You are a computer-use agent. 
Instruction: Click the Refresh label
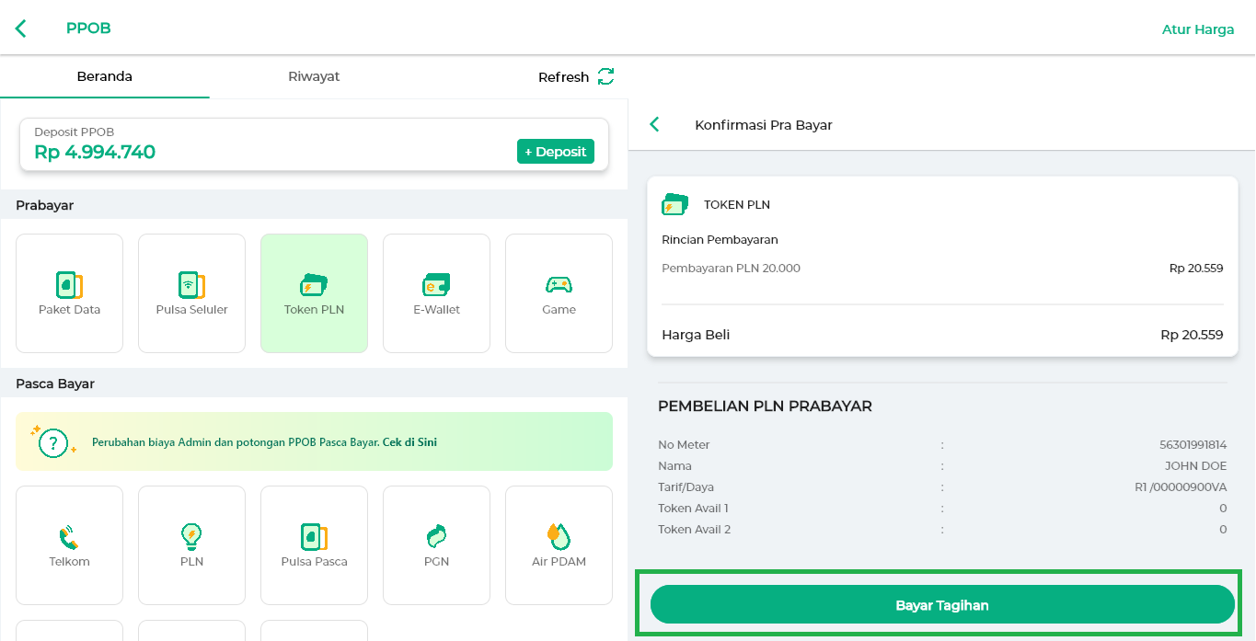pos(563,77)
